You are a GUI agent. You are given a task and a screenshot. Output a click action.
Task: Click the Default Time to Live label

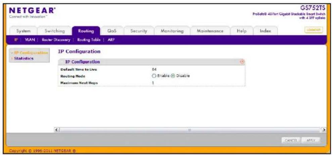pos(79,69)
